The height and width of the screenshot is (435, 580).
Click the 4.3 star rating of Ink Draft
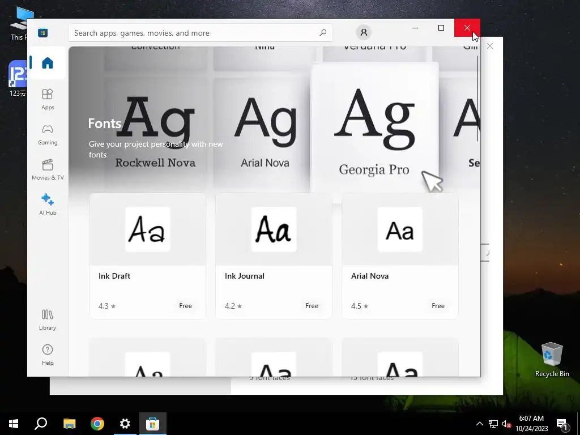107,306
